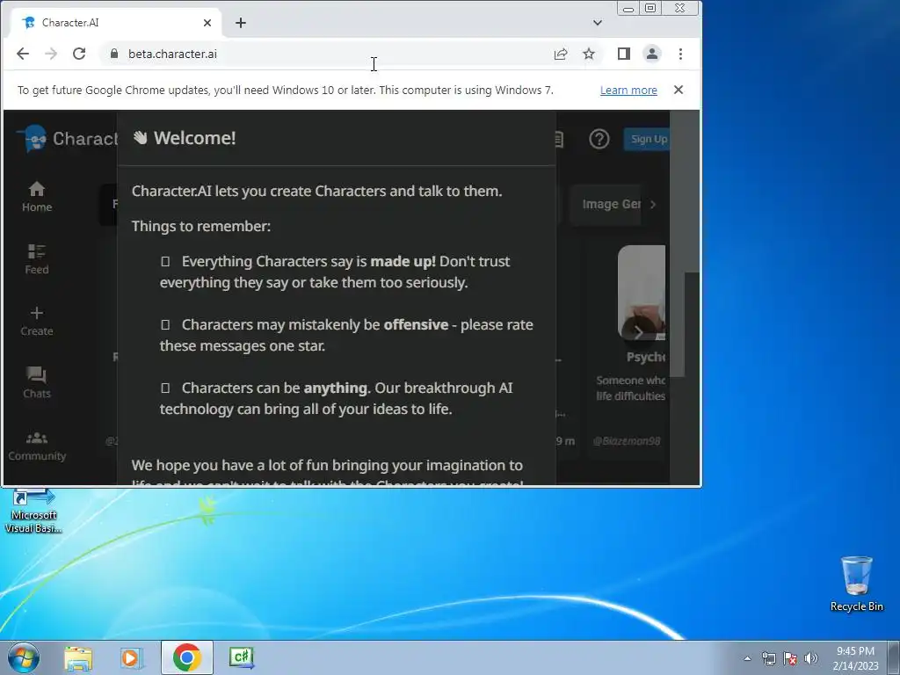Open the volume speaker icon
The width and height of the screenshot is (900, 675).
pos(811,658)
